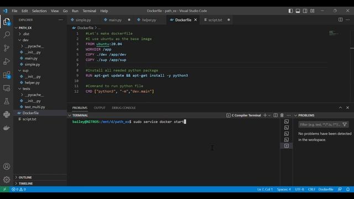Toggle the primary side bar layout
Screen dimensions: 354x199
click(x=290, y=11)
